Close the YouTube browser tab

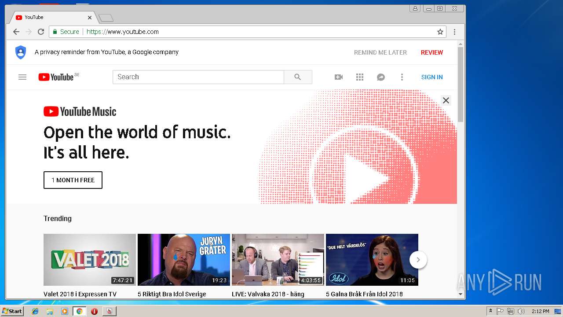tap(90, 18)
